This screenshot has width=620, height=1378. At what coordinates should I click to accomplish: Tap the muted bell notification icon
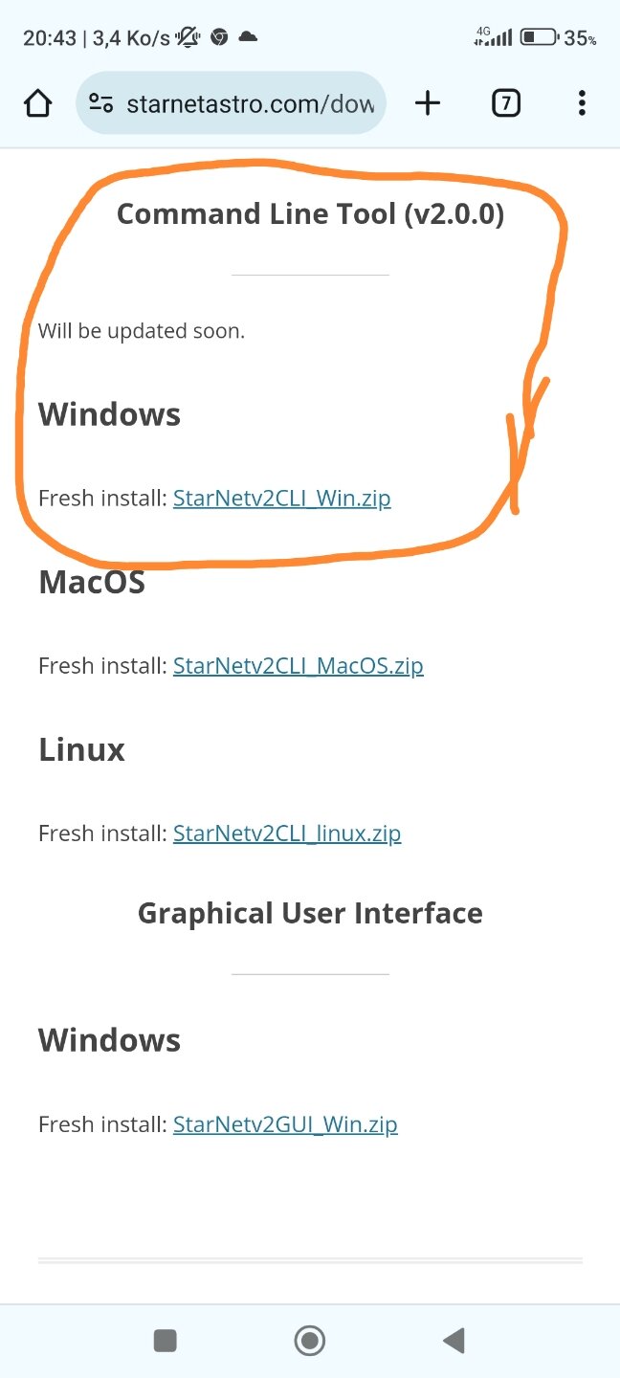(188, 38)
